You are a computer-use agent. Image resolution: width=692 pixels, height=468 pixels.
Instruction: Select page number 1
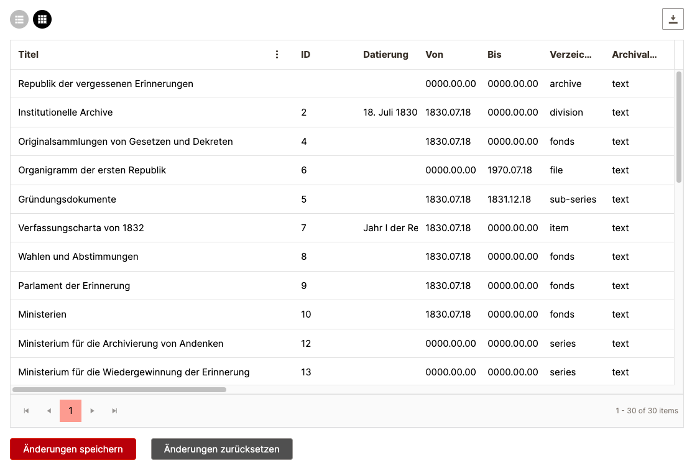point(71,411)
